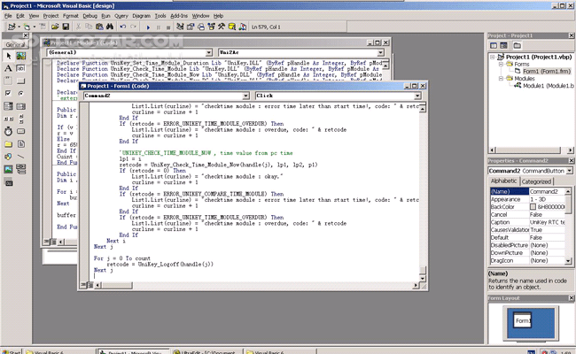Screen dimensions: 576x354
Task: Click Form1 preview in Form Layout
Action: click(523, 319)
